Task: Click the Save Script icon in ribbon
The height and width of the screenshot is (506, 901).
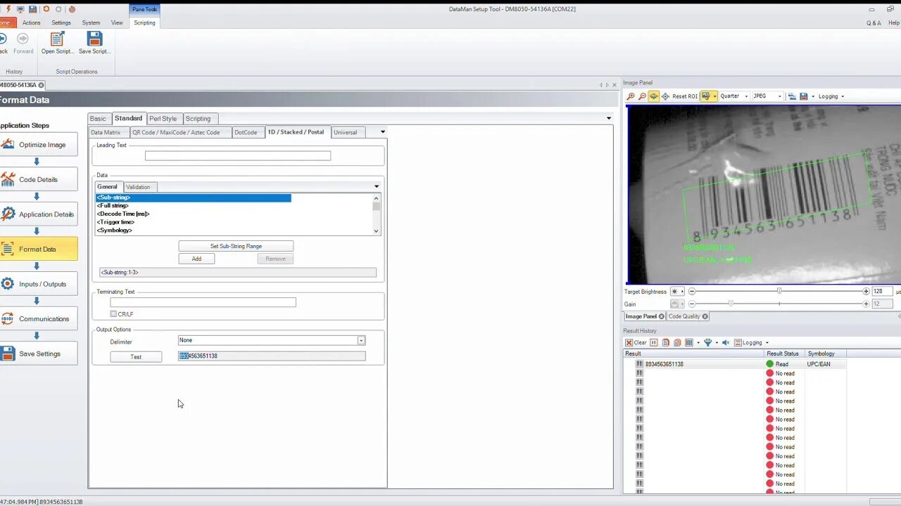Action: pyautogui.click(x=94, y=39)
